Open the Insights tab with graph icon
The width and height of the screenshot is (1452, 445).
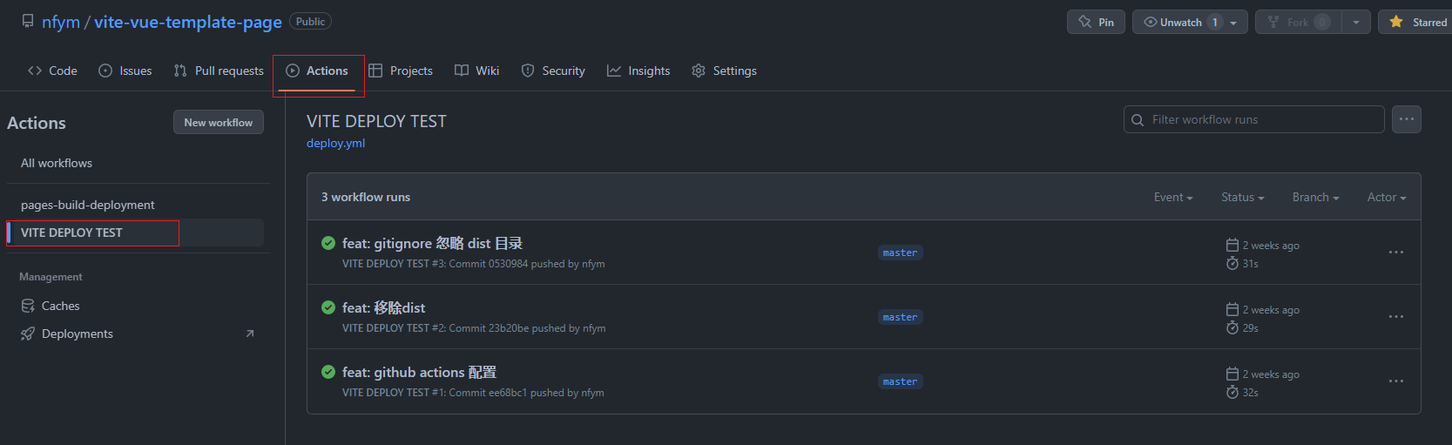(638, 71)
